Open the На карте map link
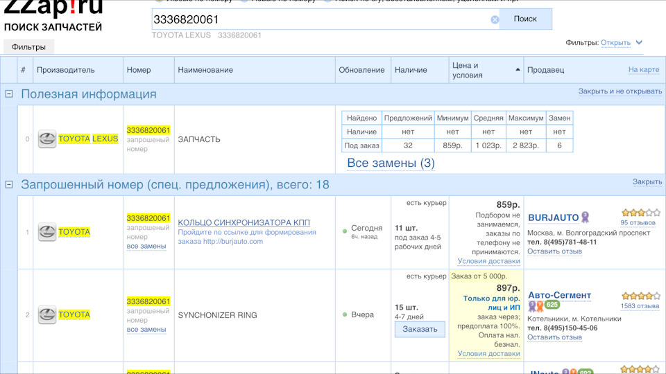This screenshot has width=666, height=374. 643,70
